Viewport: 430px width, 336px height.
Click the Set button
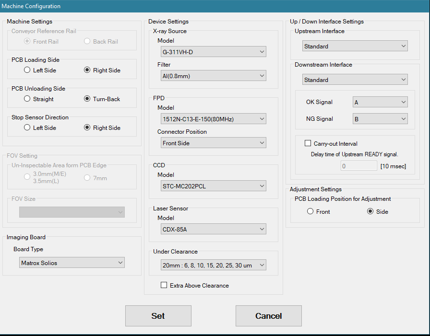[158, 316]
